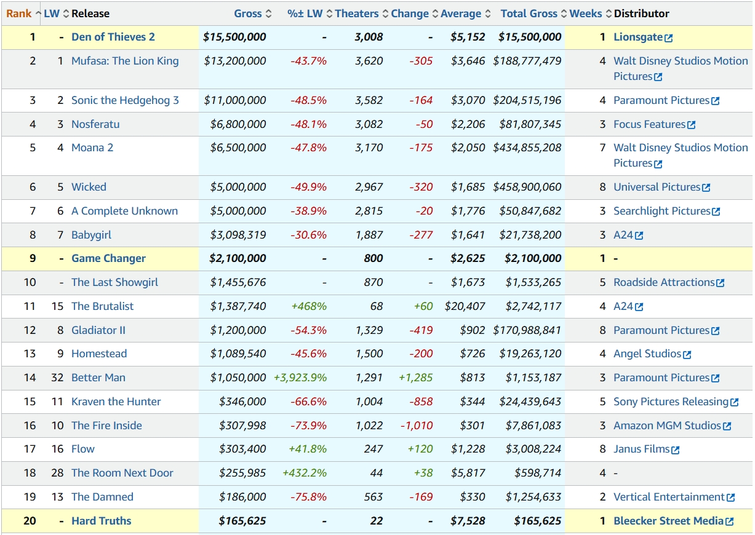Open Moana 2 release link
The width and height of the screenshot is (755, 535).
pyautogui.click(x=92, y=148)
